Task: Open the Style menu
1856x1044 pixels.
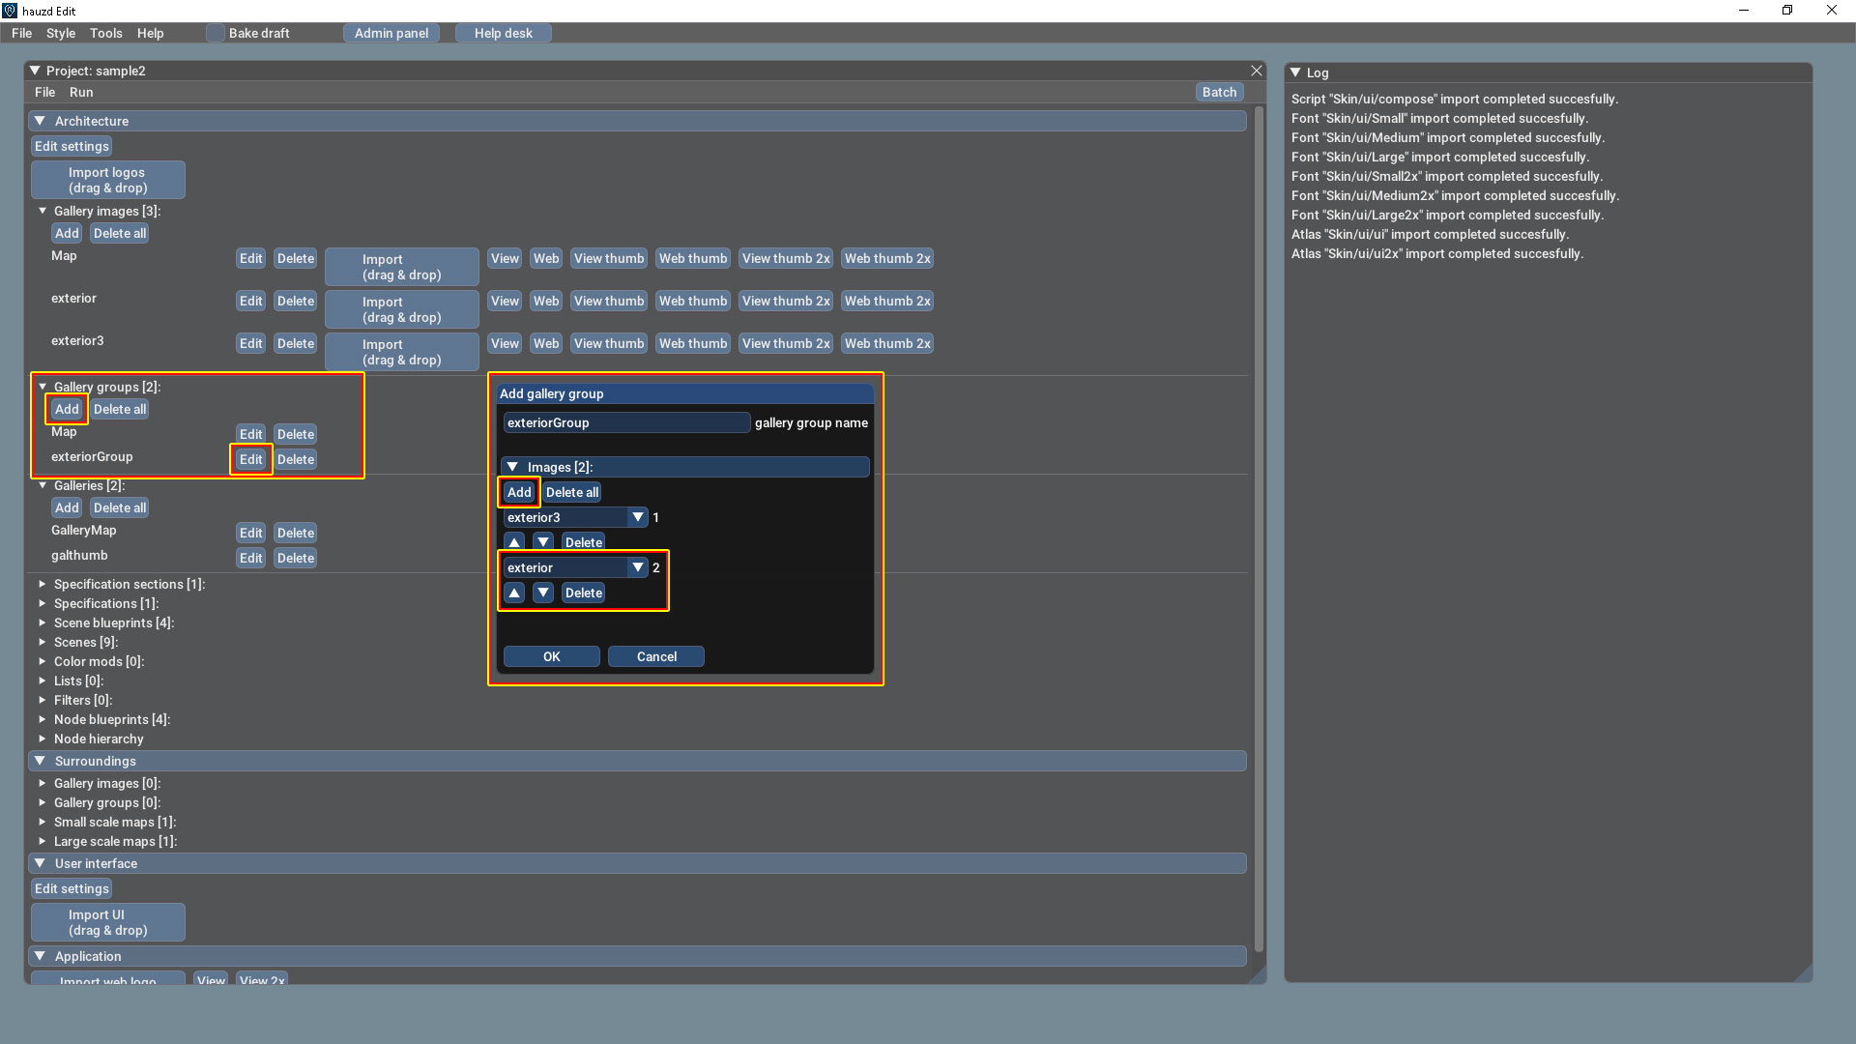Action: [x=60, y=33]
